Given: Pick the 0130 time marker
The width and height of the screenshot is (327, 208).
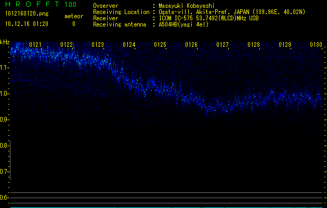Looking at the screenshot, I should [x=316, y=45].
